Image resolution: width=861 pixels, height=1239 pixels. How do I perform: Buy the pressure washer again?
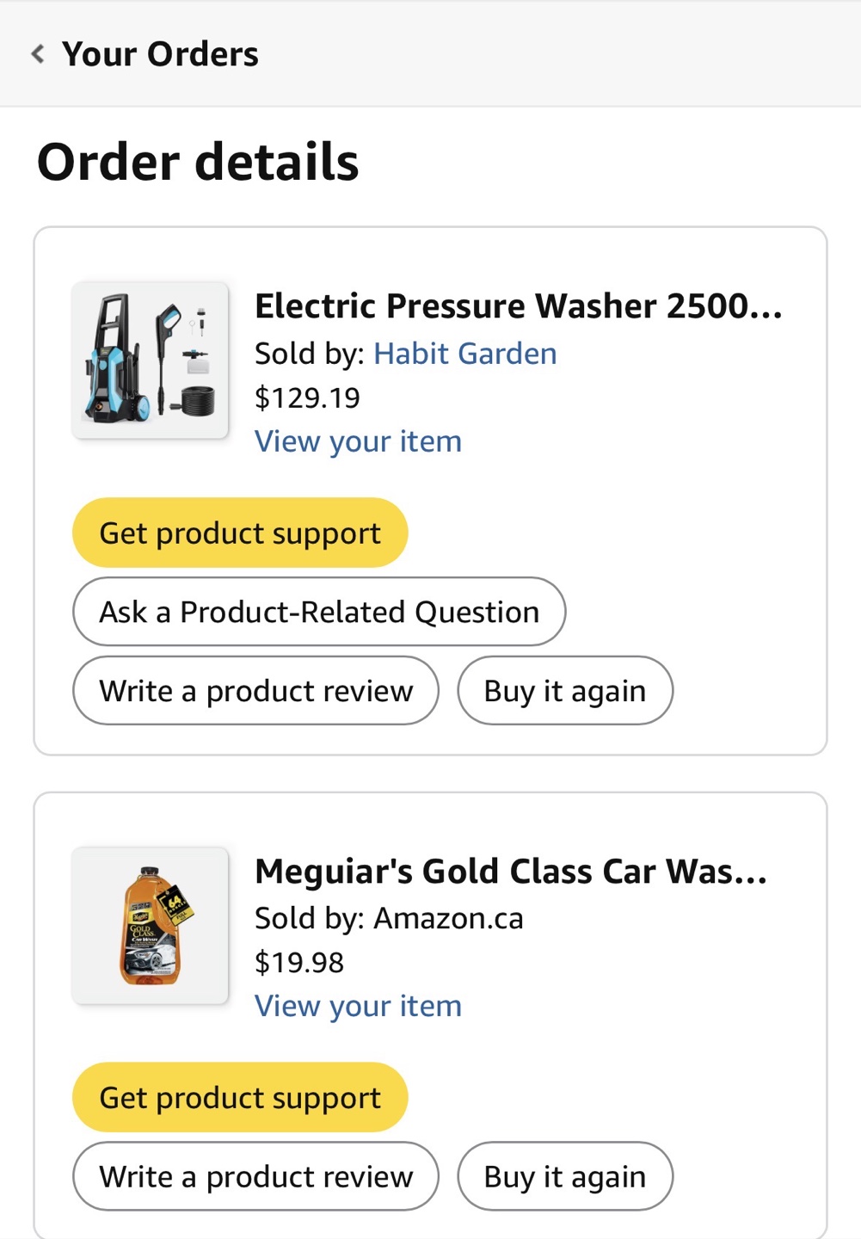pos(565,691)
